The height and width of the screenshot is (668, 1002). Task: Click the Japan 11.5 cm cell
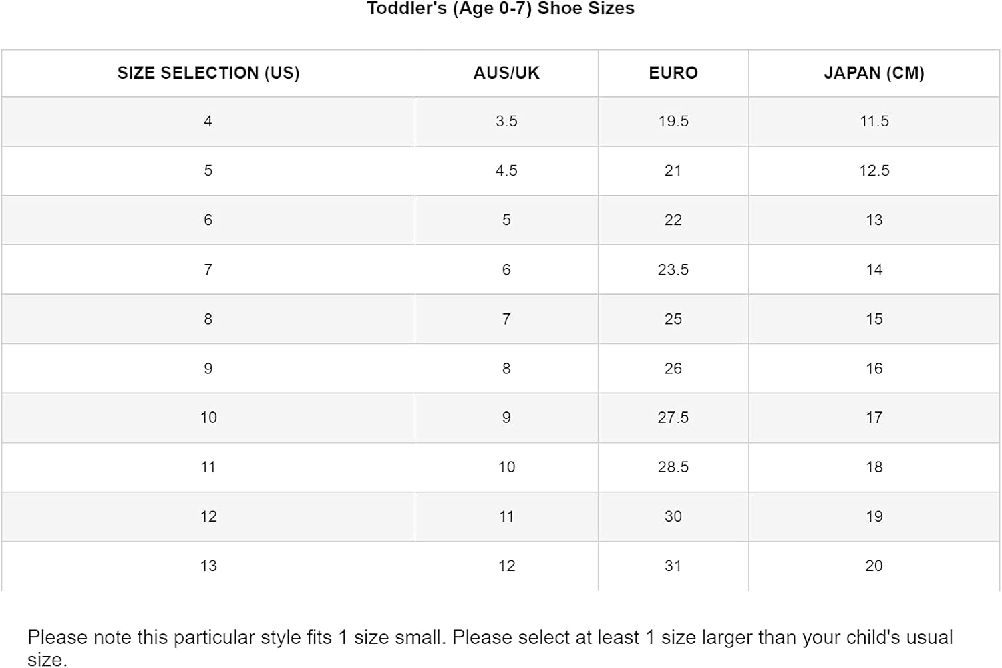point(874,121)
